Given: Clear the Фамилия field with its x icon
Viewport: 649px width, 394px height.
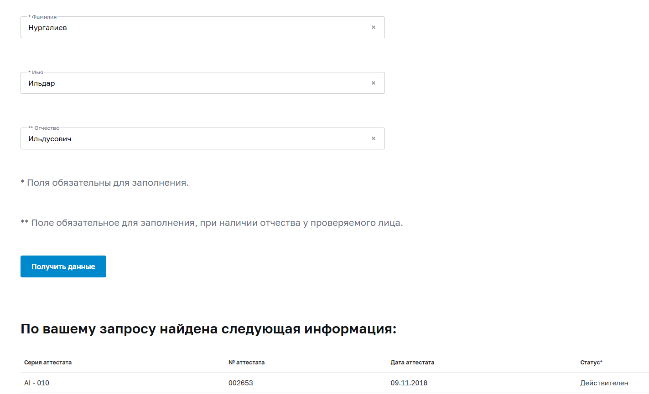Looking at the screenshot, I should [x=374, y=27].
